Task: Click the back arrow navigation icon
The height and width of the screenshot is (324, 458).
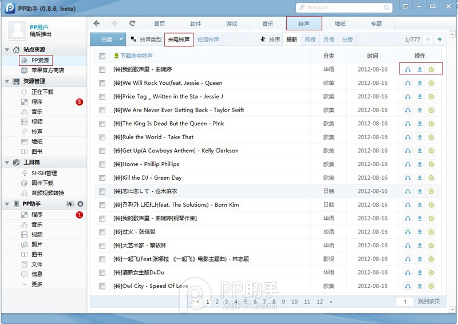Action: click(x=96, y=23)
